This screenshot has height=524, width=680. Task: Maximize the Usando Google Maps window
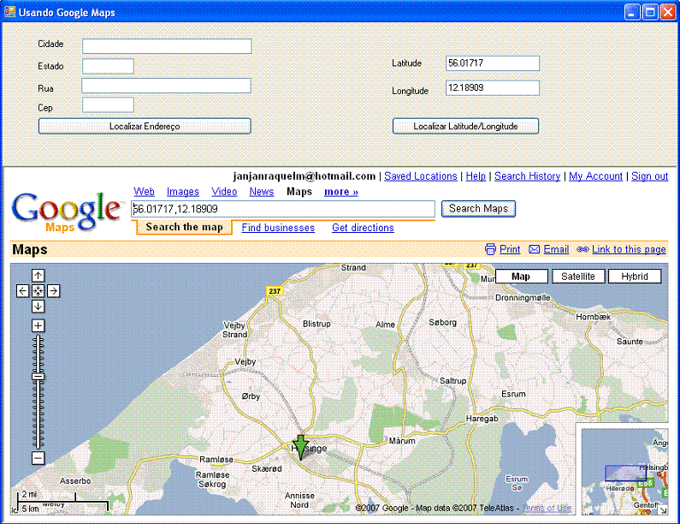650,12
